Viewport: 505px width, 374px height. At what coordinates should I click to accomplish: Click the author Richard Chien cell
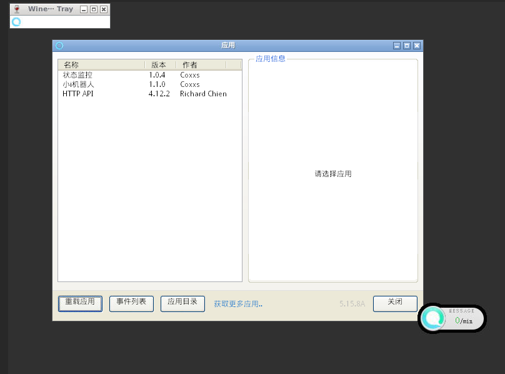203,94
